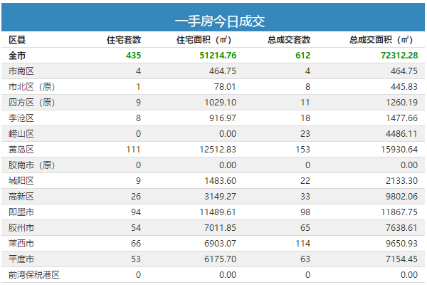Select the 区县 column header

(17, 40)
